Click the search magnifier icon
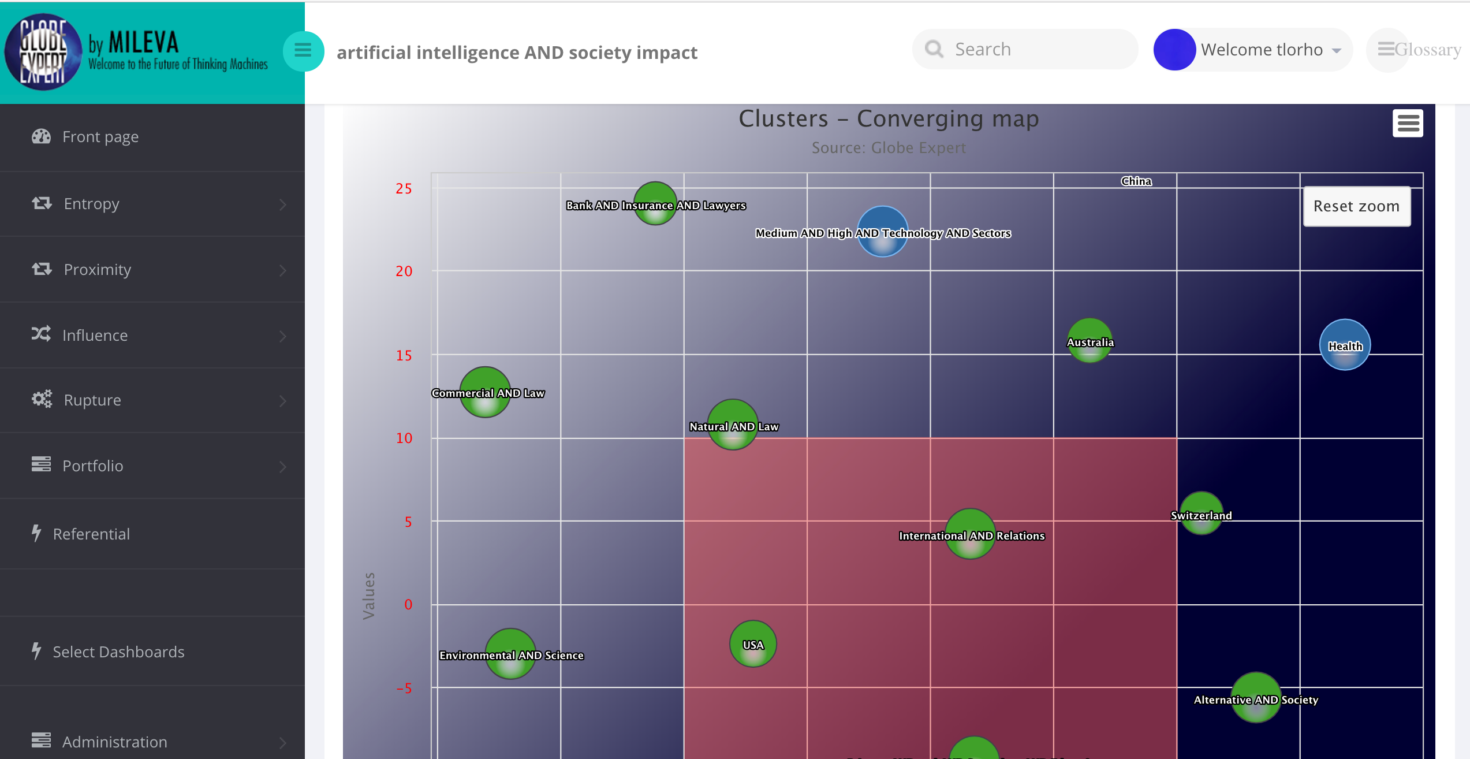The image size is (1470, 759). [x=934, y=49]
